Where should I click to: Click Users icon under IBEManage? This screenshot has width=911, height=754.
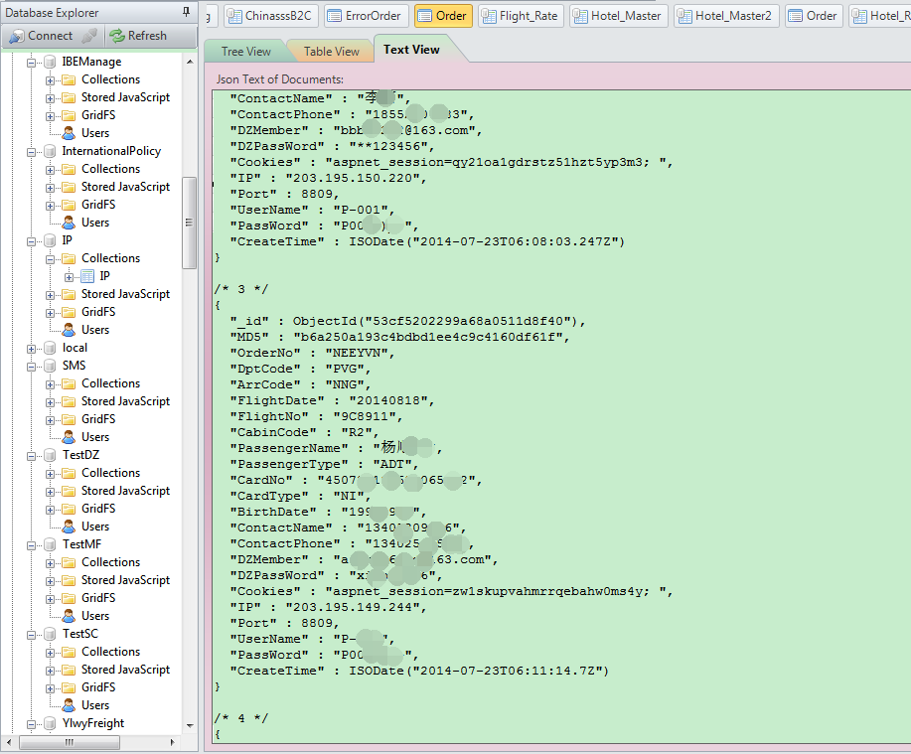coord(69,133)
